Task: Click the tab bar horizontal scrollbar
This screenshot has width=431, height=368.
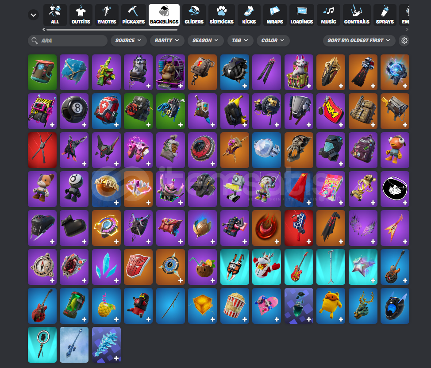Action: point(112,29)
